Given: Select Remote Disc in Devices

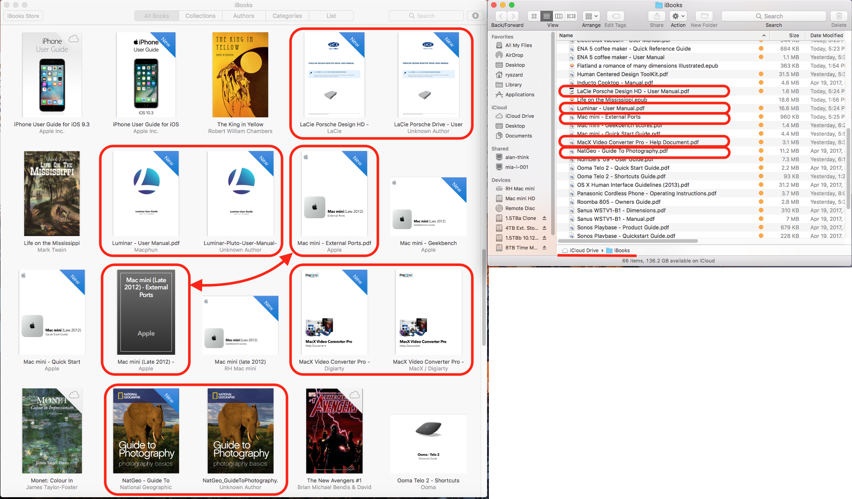Looking at the screenshot, I should 520,208.
